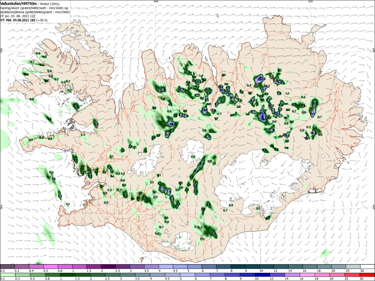Screen dimensions: 375x281
Task: Pick the bright red 30 swatch in lower legend
Action: point(367,275)
